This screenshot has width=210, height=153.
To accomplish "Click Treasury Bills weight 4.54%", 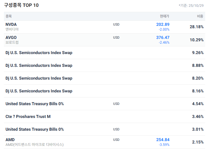I will tap(198, 104).
